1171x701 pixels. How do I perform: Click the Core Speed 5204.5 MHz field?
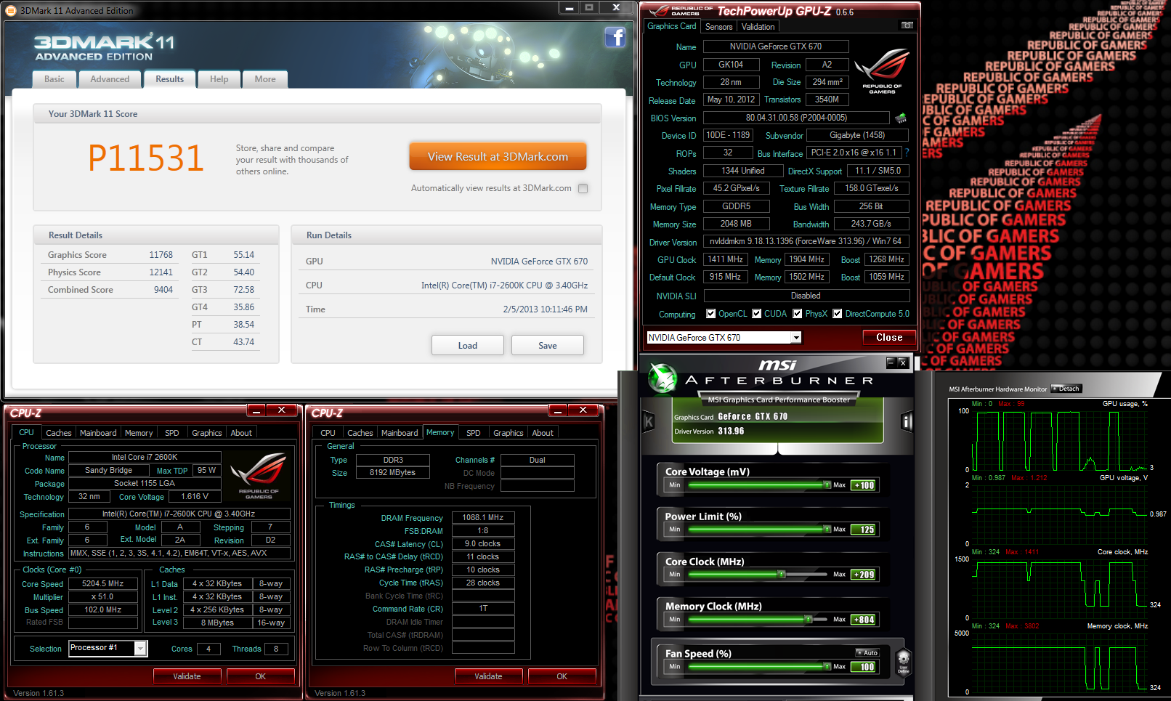click(x=103, y=583)
